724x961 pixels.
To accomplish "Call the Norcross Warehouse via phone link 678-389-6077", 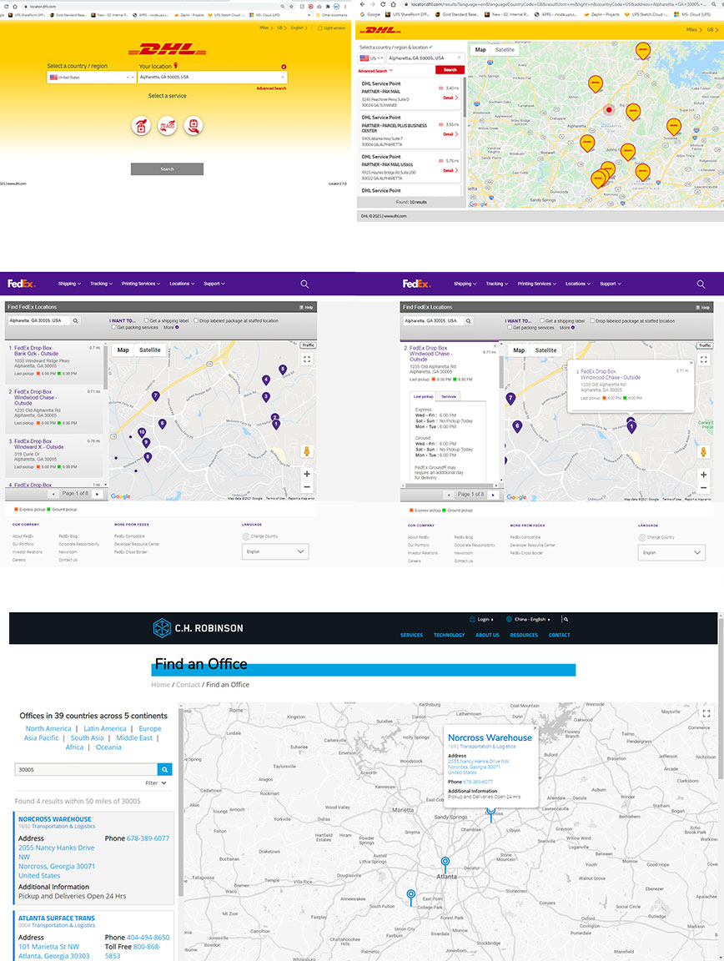I will (x=148, y=838).
